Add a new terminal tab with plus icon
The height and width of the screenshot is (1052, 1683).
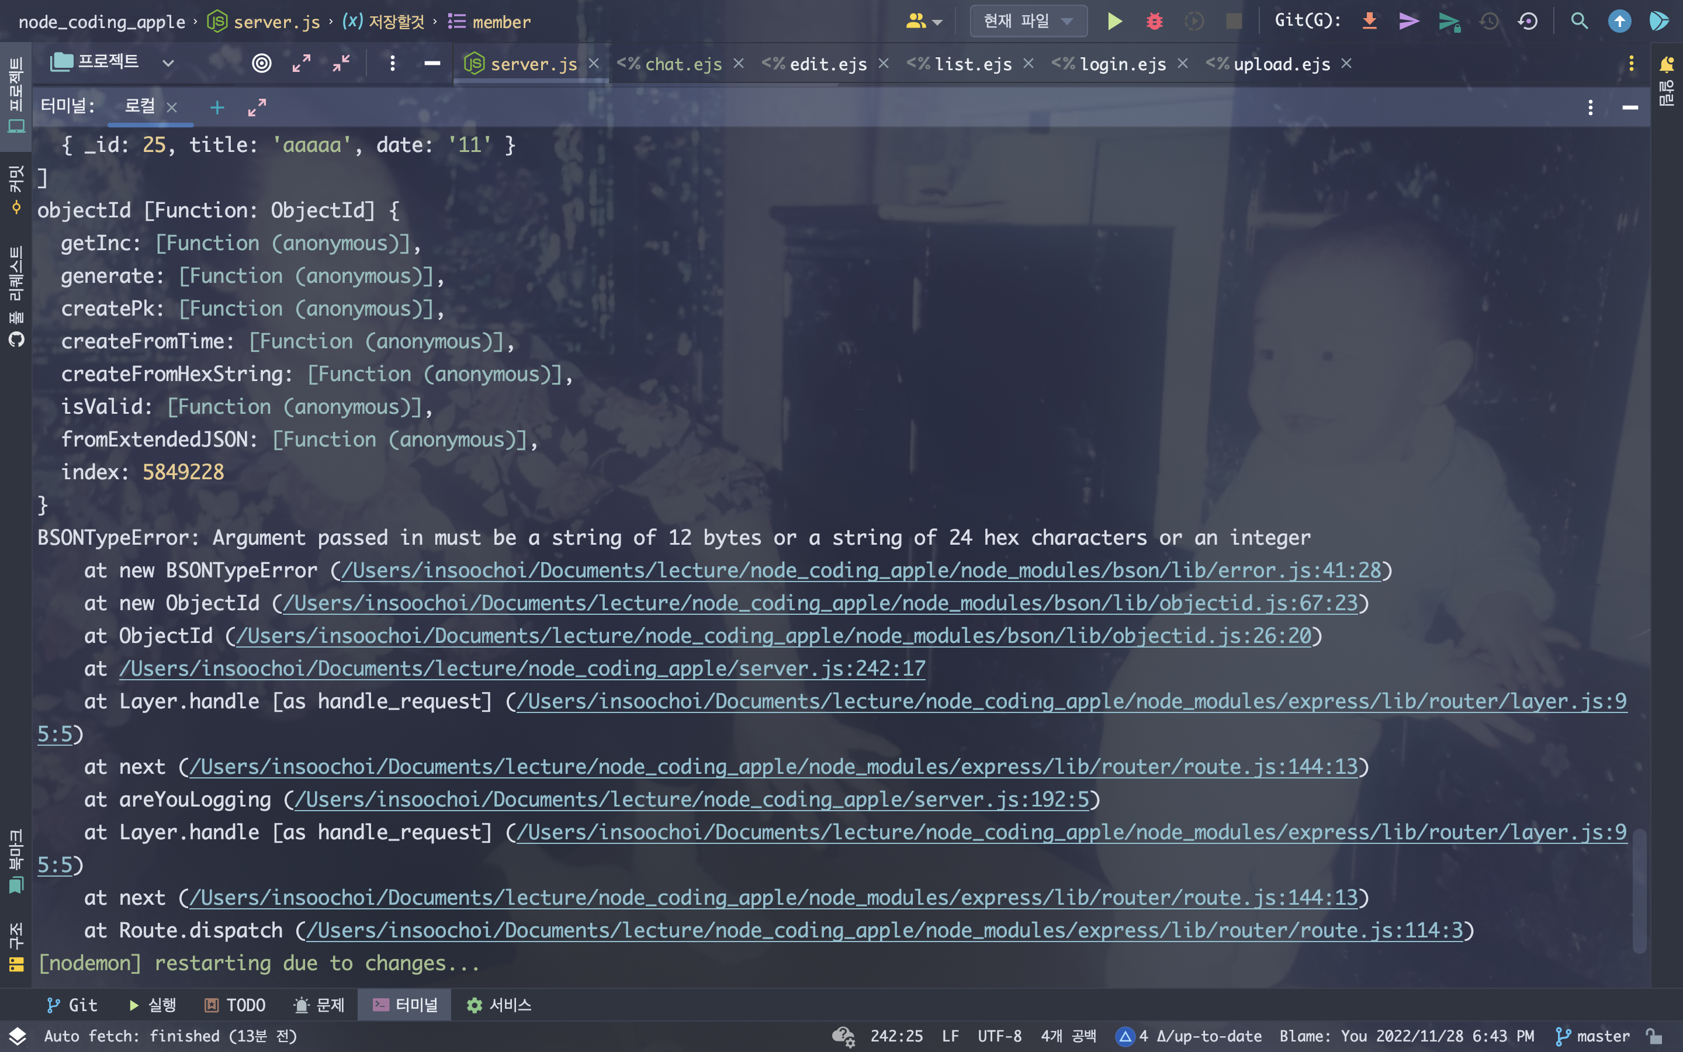(x=217, y=107)
